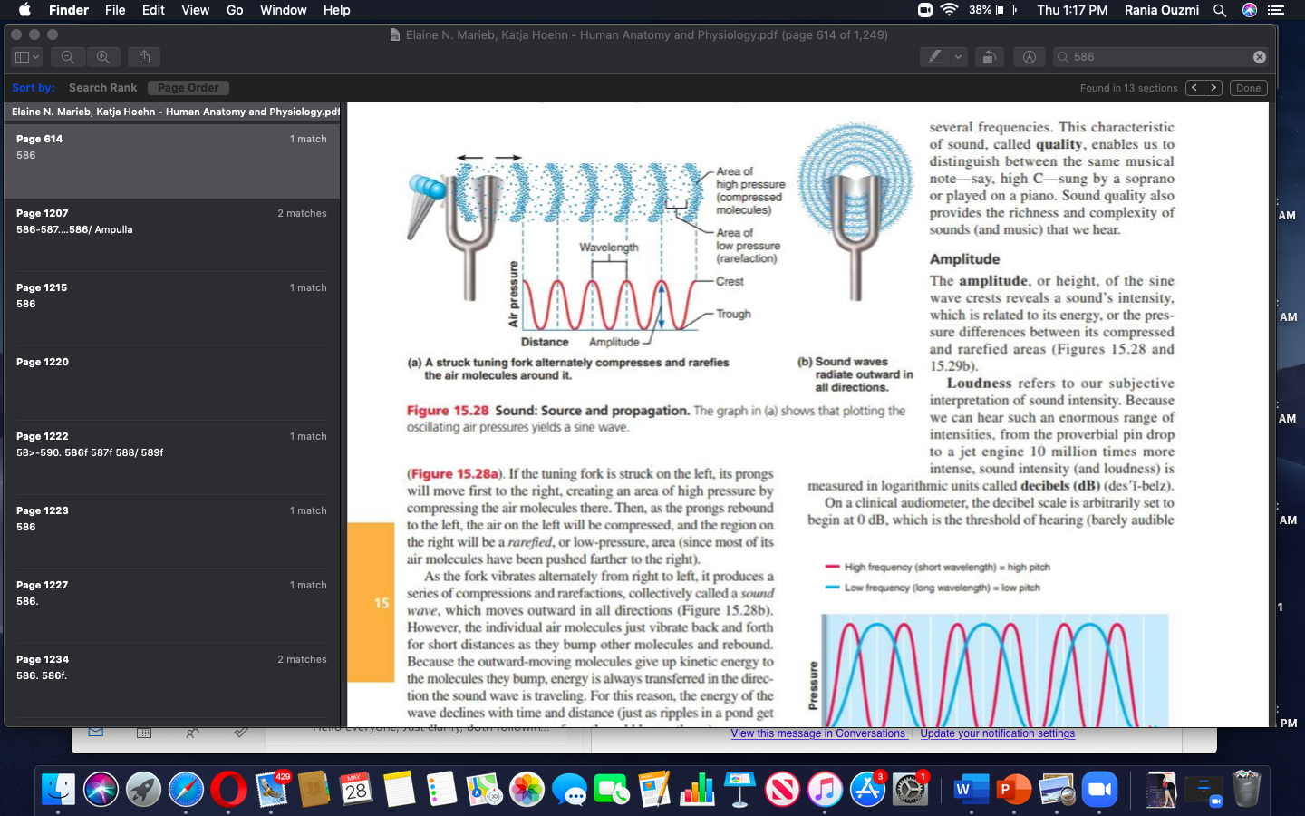This screenshot has width=1305, height=816.
Task: Open Opera browser from the Dock
Action: [x=228, y=790]
